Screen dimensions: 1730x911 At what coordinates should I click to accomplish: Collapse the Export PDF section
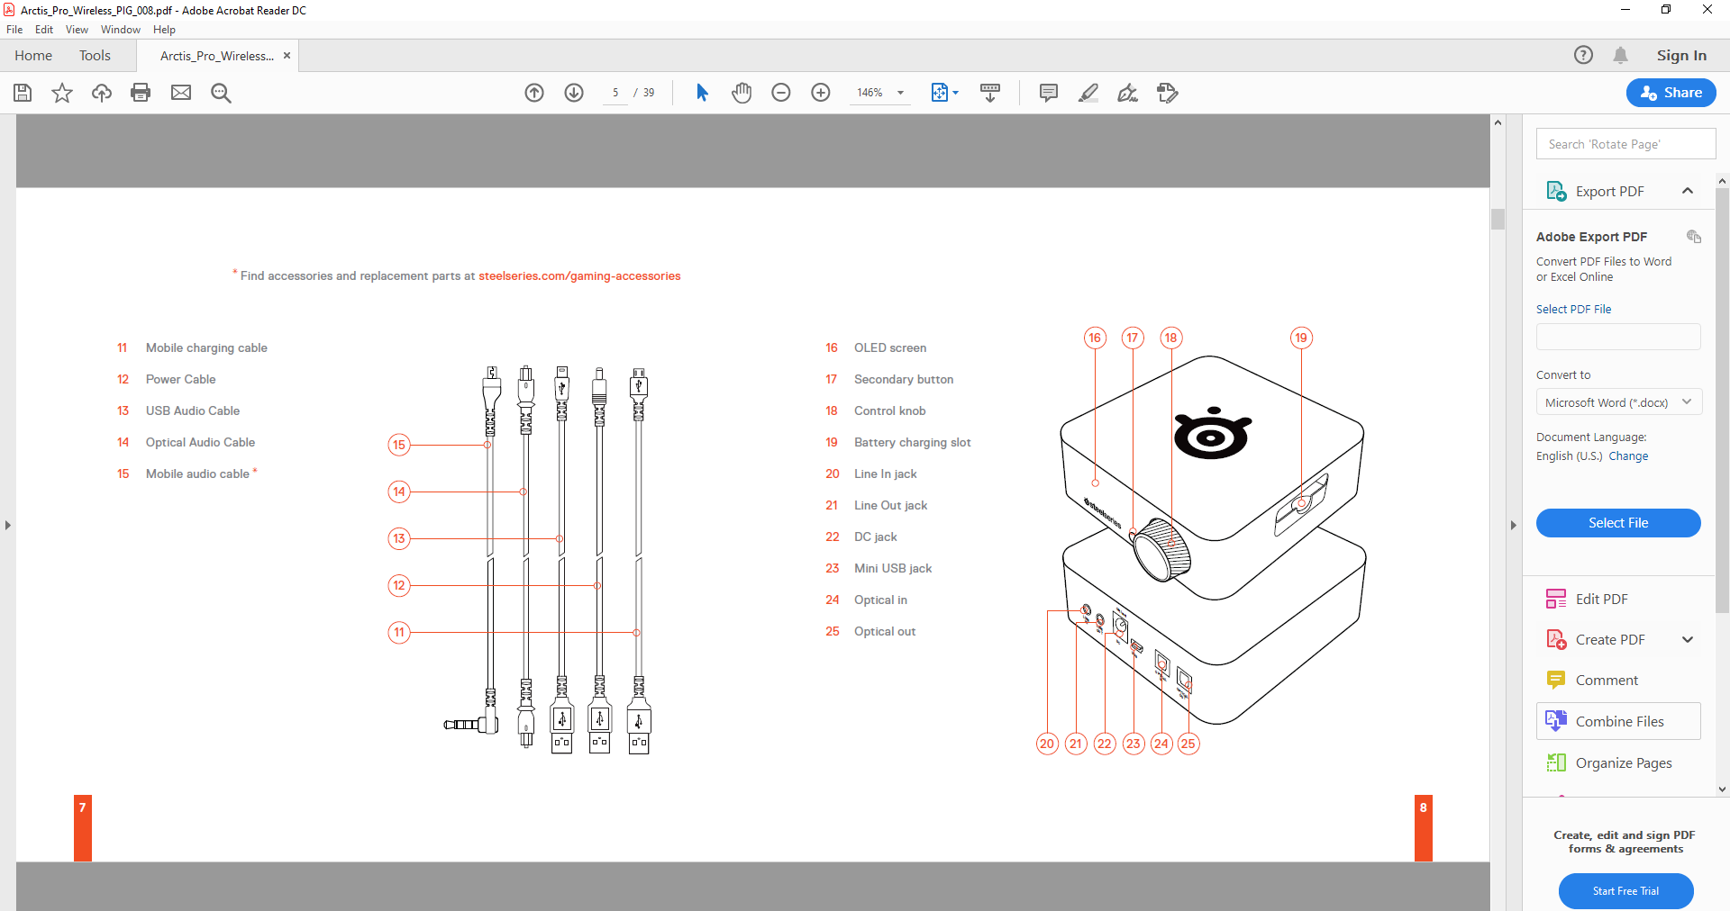point(1688,191)
